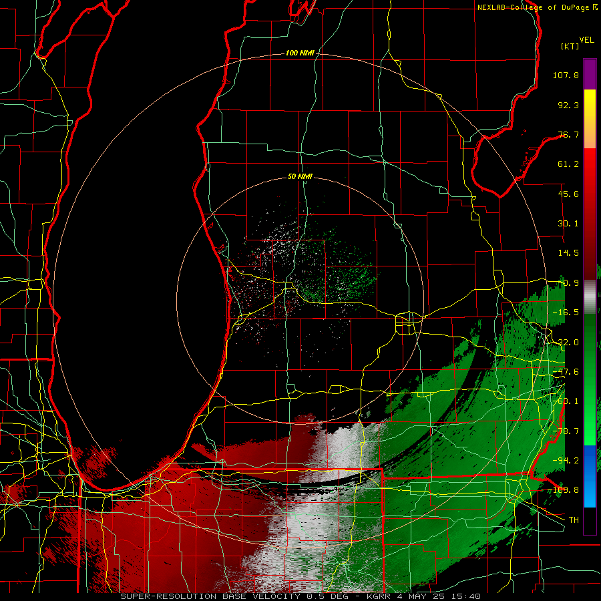Click the 92.3 velocity legend value
The image size is (601, 601).
click(x=568, y=105)
